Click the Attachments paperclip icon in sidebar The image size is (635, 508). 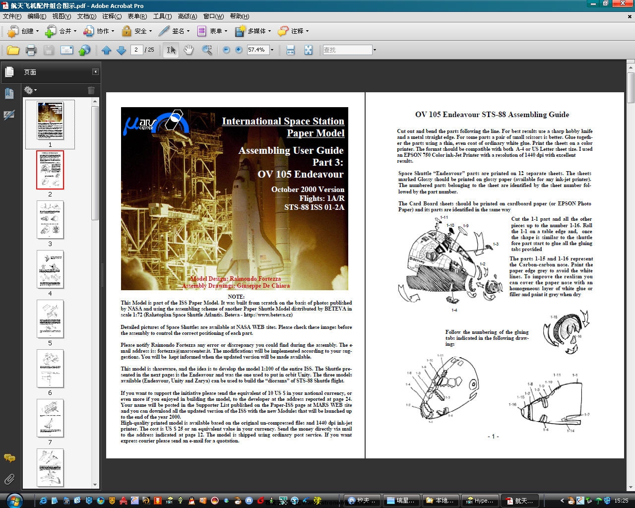click(9, 479)
